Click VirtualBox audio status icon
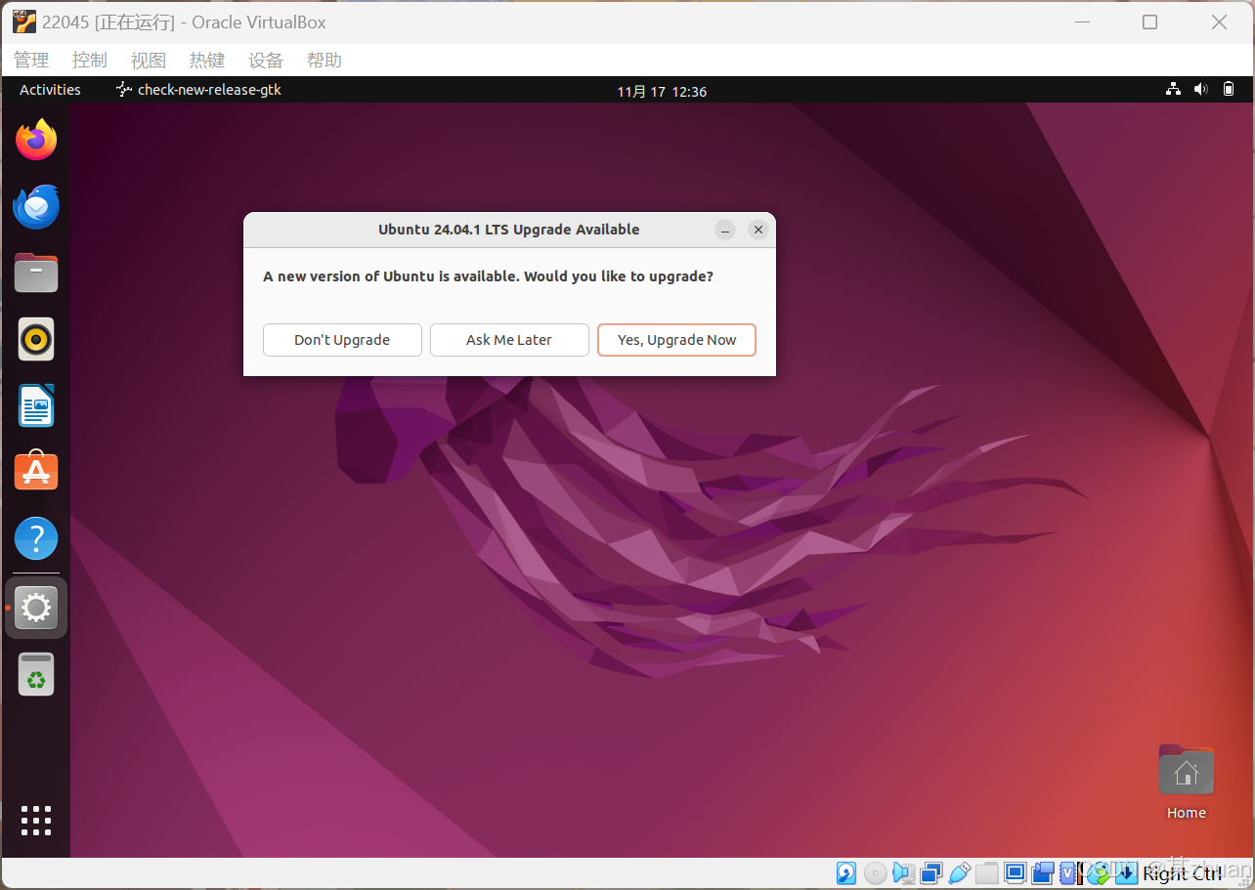1255x890 pixels. click(x=903, y=872)
